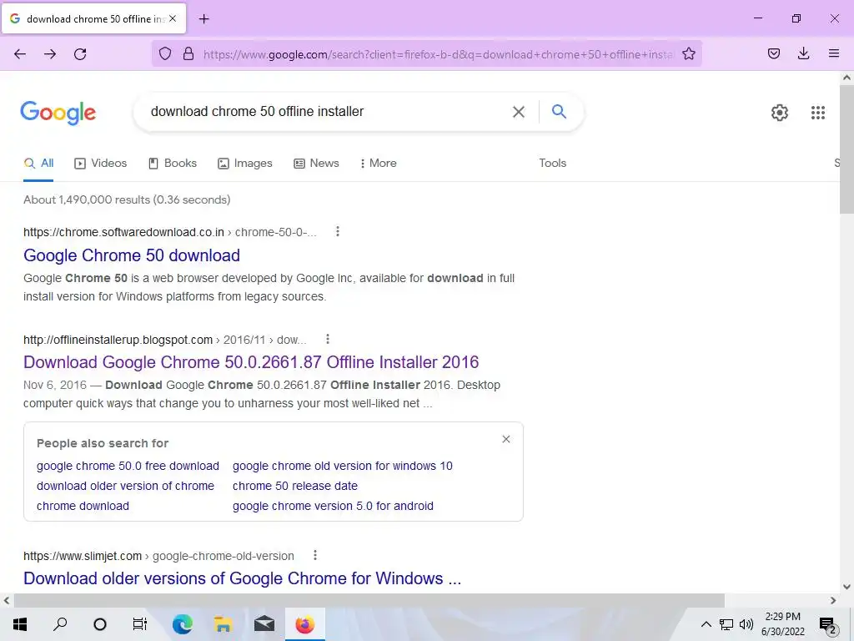
Task: Search 'google chrome version 5.0 for android'
Action: [333, 506]
